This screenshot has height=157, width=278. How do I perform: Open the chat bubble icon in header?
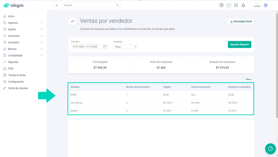coord(229,5)
